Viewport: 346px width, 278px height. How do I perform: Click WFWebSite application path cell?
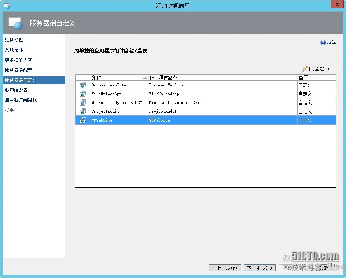222,120
